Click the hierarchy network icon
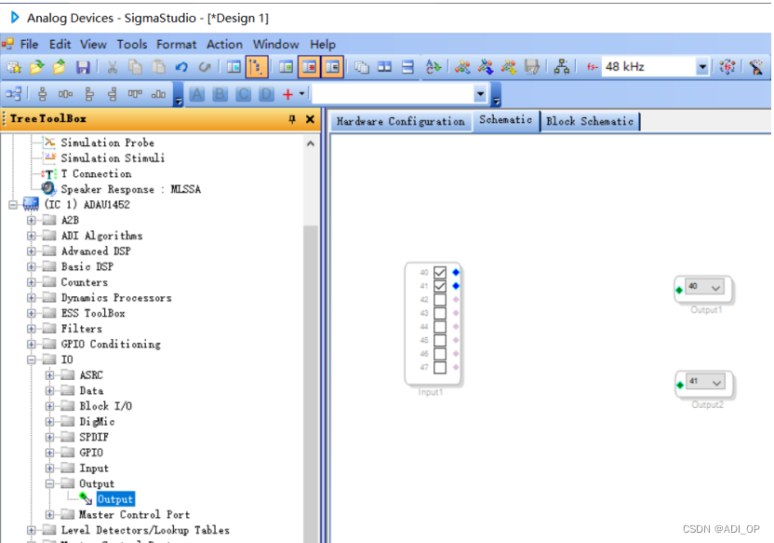This screenshot has height=543, width=774. (562, 67)
